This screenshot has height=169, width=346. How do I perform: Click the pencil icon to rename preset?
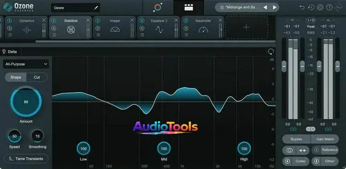[x=96, y=8]
